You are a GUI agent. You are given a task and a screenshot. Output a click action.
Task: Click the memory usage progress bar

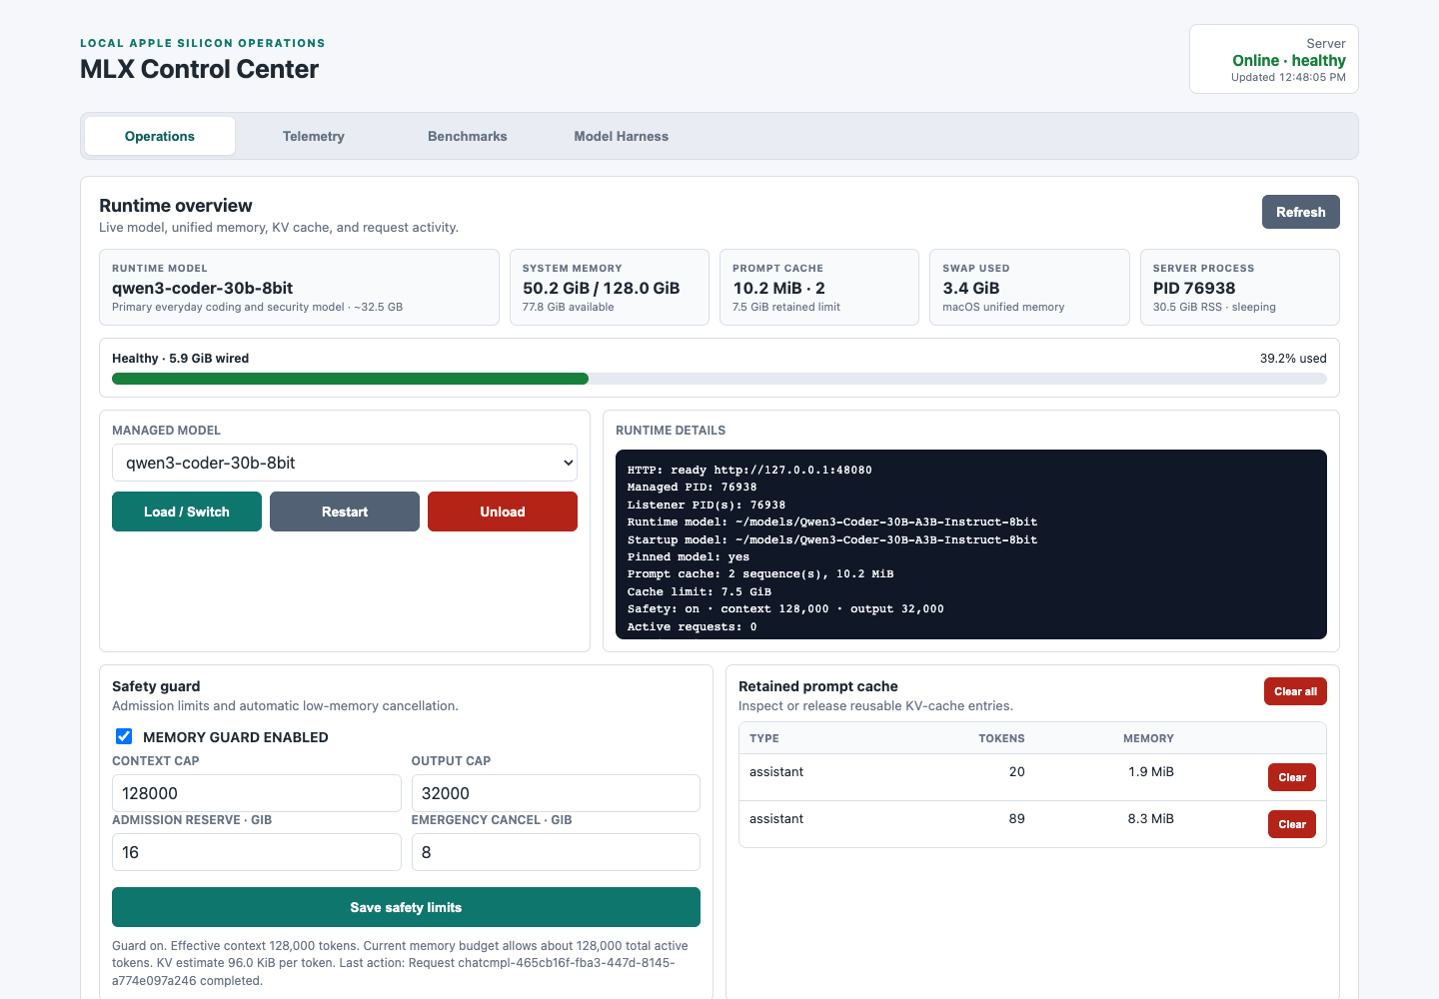719,379
